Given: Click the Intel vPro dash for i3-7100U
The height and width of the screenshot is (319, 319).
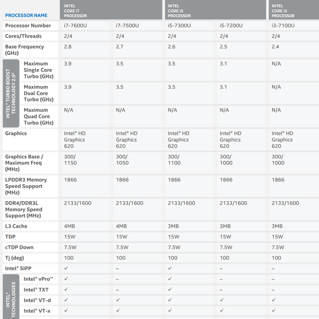Looking at the screenshot, I should click(273, 279).
